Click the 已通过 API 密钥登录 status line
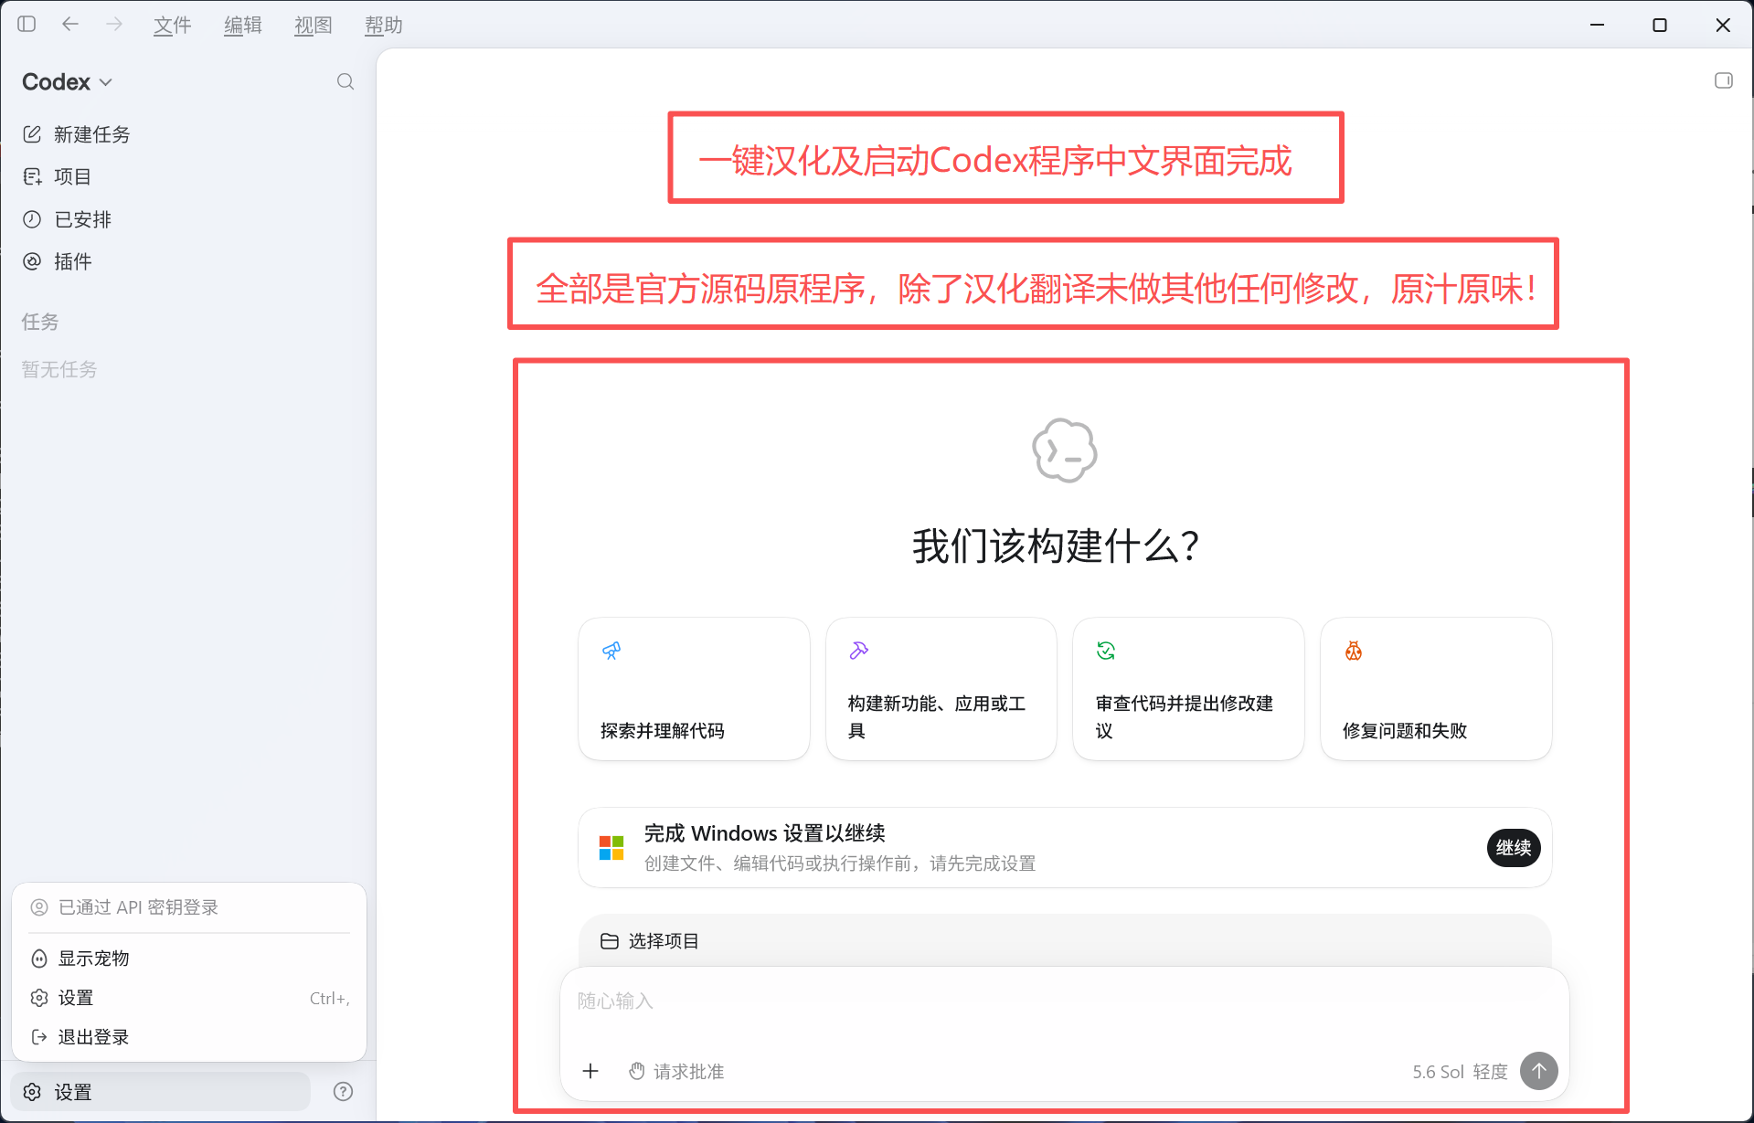This screenshot has width=1754, height=1123. tap(138, 907)
